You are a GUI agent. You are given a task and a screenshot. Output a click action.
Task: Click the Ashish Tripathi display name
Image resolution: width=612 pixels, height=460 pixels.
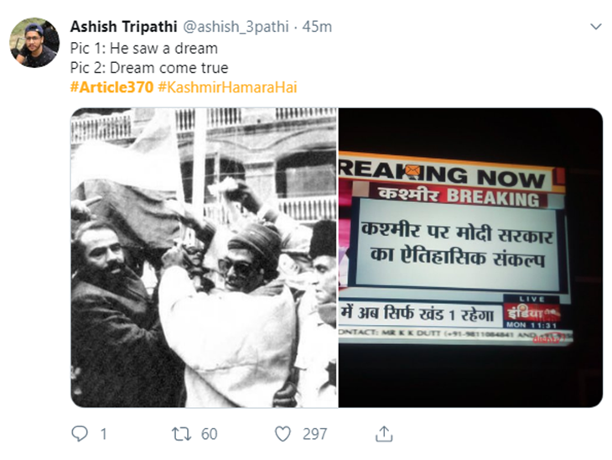[124, 27]
